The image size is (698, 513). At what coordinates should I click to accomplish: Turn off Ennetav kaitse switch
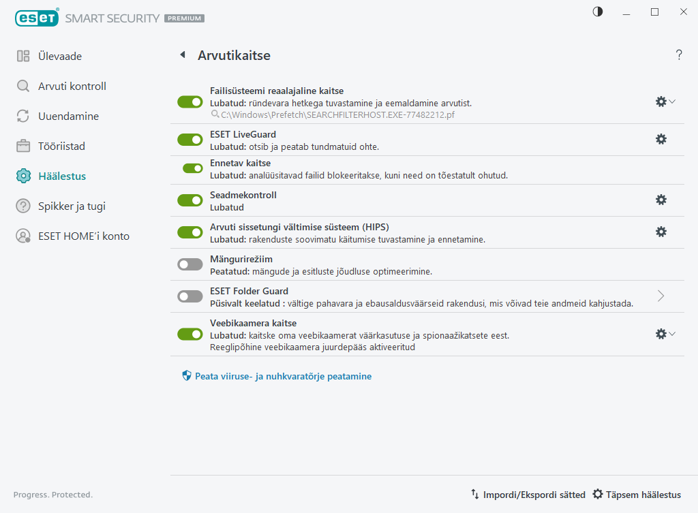coord(193,168)
